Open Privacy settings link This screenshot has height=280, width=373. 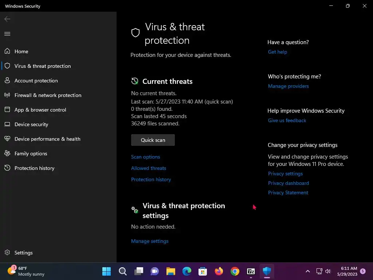[285, 174]
